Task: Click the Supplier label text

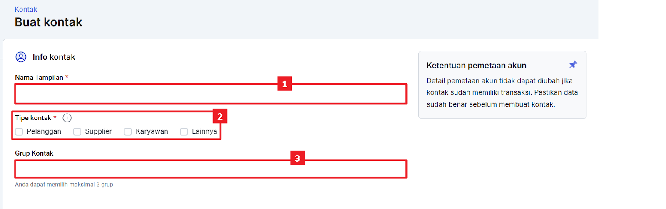Action: pyautogui.click(x=99, y=131)
